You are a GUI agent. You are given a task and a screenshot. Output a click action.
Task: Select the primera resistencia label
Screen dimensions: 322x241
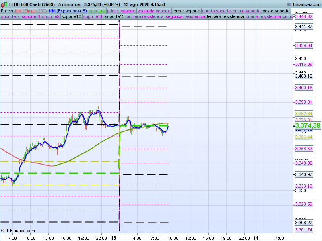[145, 17]
